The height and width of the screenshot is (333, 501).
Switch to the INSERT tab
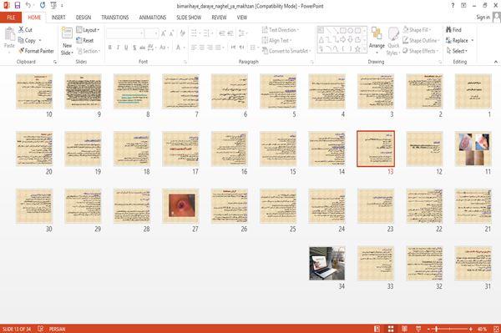coord(58,18)
